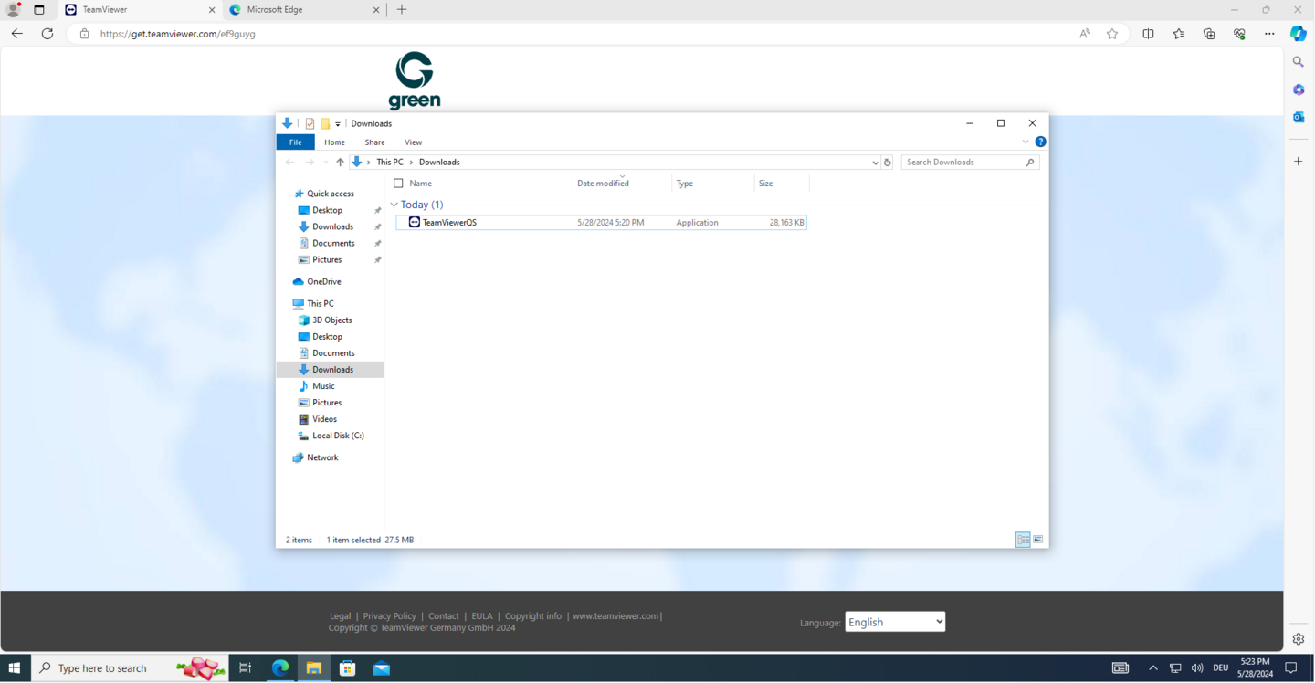This screenshot has height=683, width=1315.
Task: Open the File menu in Explorer
Action: coord(296,142)
